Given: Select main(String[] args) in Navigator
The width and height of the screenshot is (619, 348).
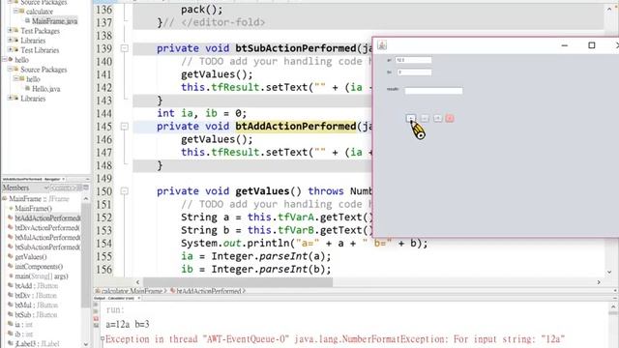Looking at the screenshot, I should coord(42,276).
